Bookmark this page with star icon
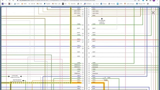 139,0
